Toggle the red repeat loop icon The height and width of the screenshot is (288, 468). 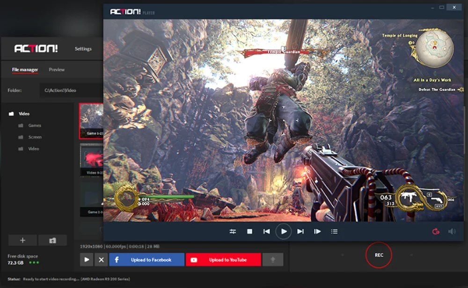click(436, 231)
